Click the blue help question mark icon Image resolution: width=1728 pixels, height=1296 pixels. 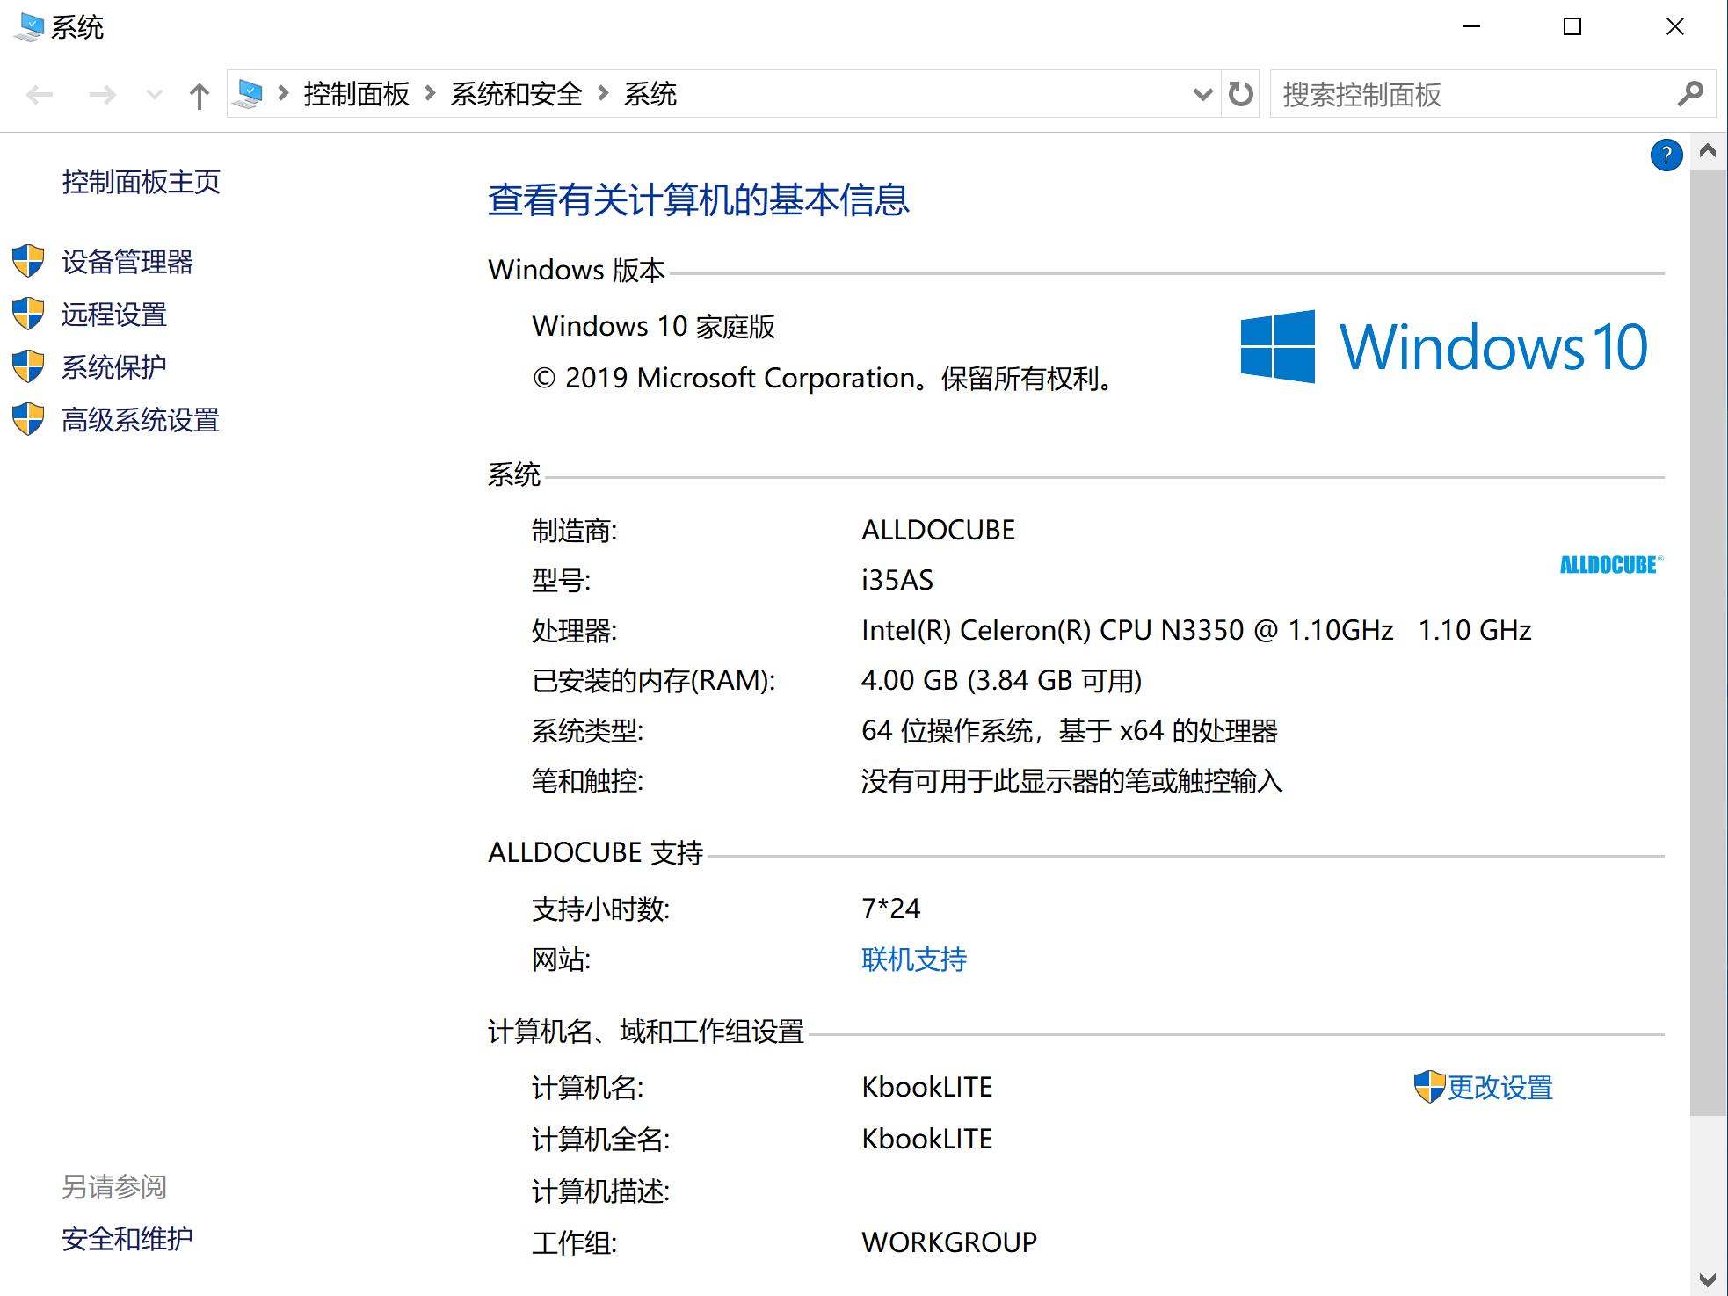point(1666,156)
